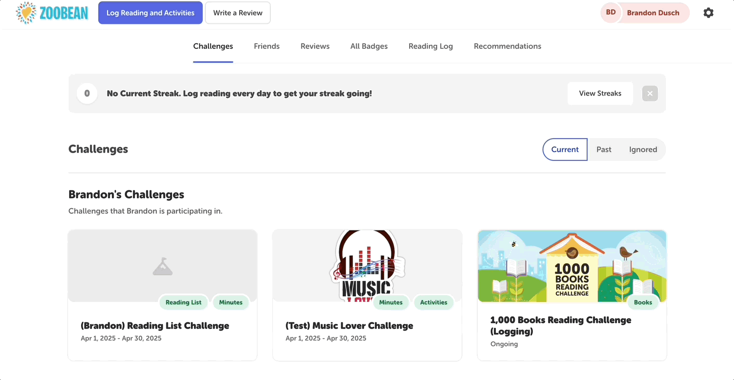Open the Friends tab
The width and height of the screenshot is (734, 380).
point(267,46)
